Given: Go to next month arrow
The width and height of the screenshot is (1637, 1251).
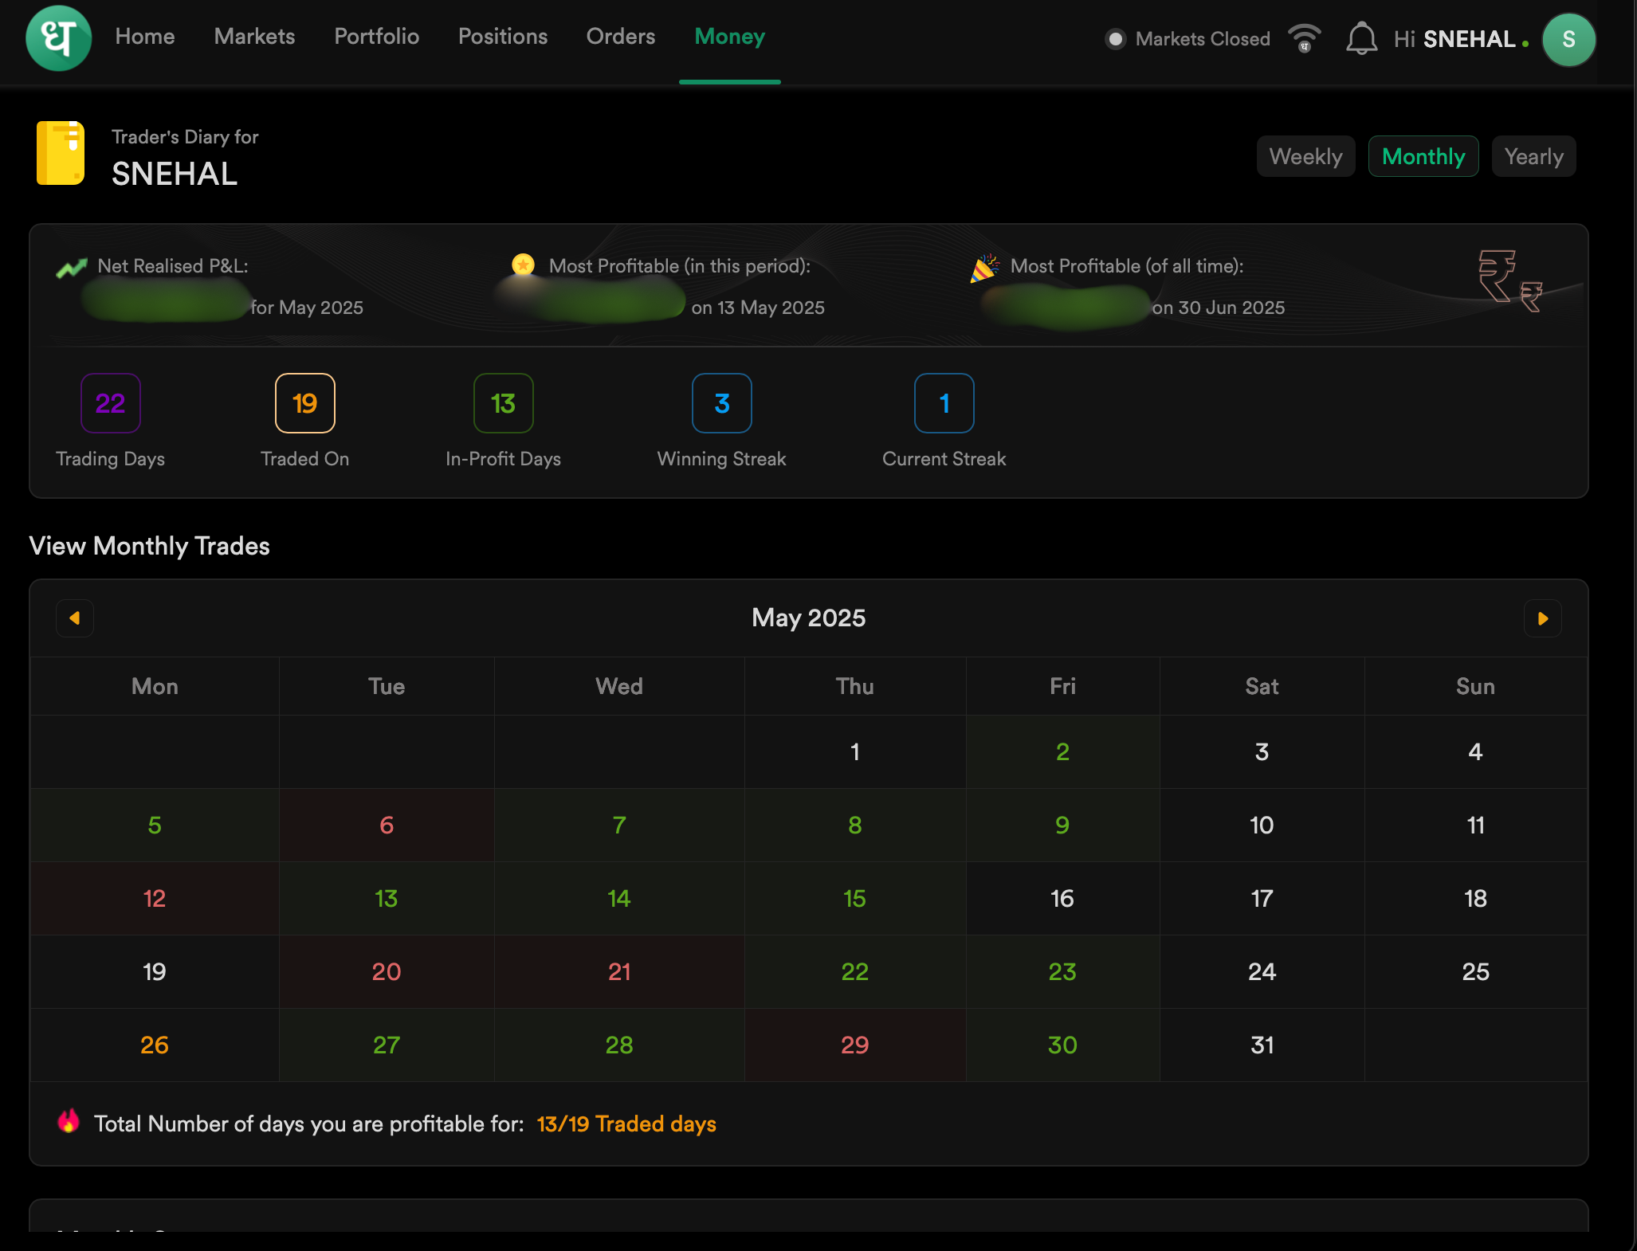Looking at the screenshot, I should click(x=1542, y=618).
